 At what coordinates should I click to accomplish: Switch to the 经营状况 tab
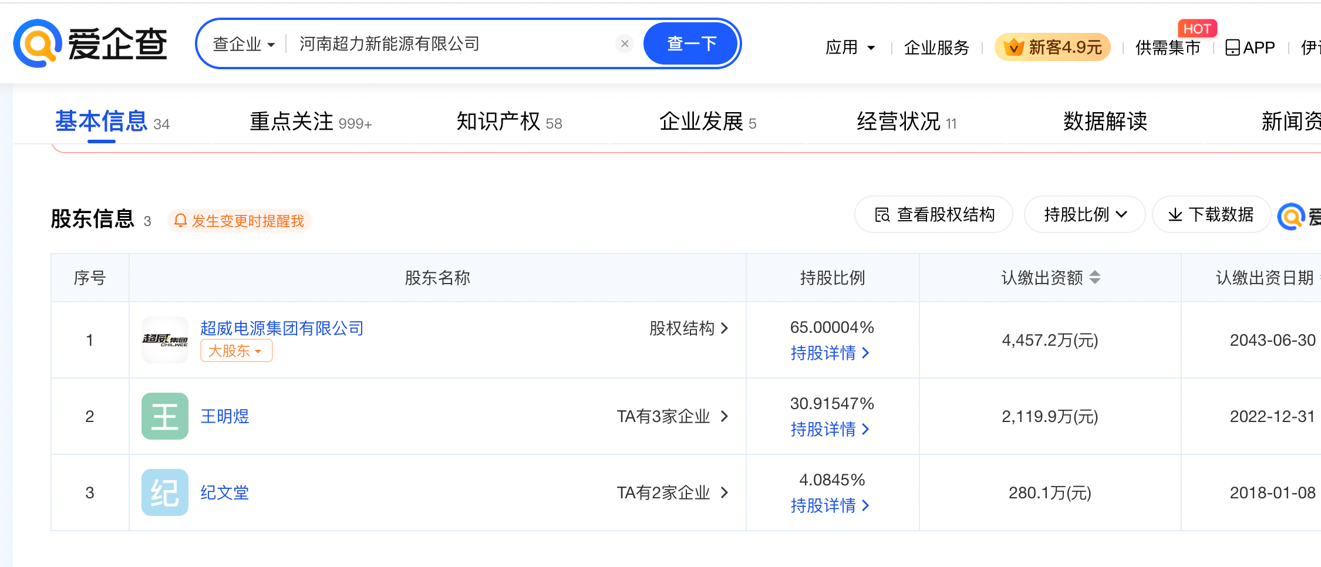pos(906,122)
